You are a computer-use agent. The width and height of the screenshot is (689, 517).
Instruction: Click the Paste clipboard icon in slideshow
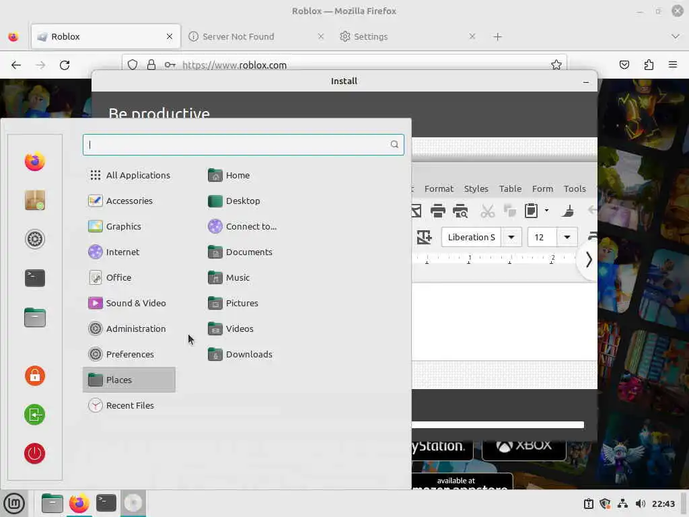coord(532,211)
